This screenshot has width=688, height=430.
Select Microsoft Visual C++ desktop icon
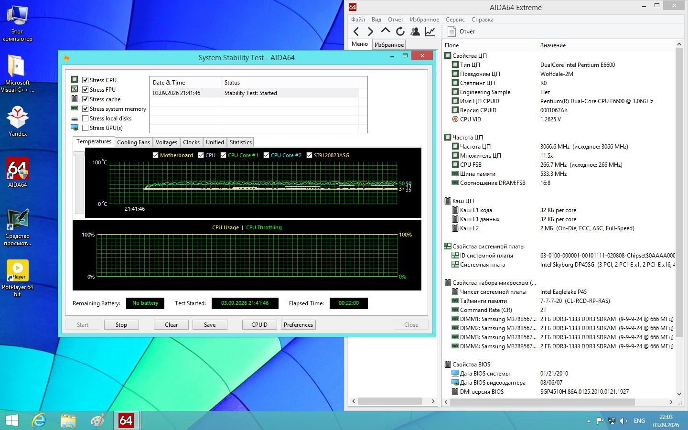[18, 74]
